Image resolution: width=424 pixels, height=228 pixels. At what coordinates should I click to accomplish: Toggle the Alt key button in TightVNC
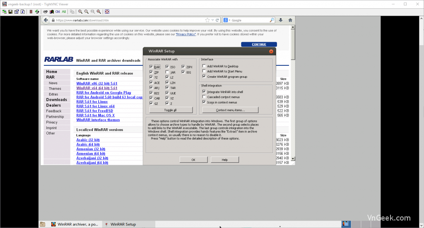point(64,12)
